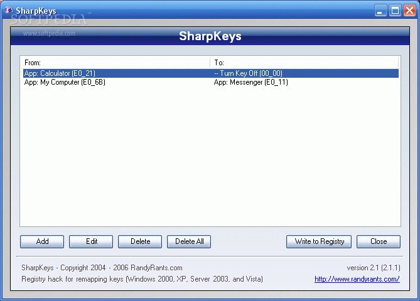Click the Close button beside Write to Registry
420x301 pixels.
pos(379,241)
